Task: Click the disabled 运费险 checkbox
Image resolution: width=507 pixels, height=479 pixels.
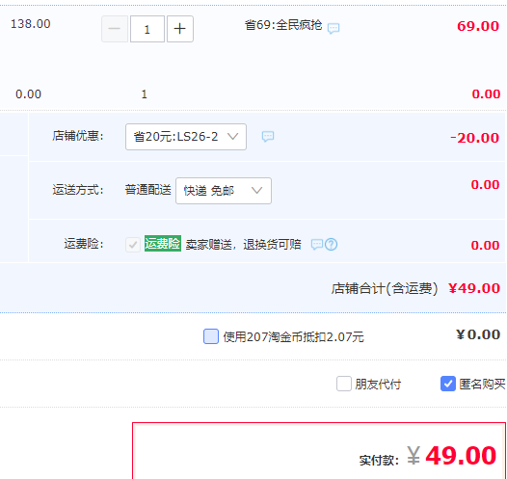Action: click(133, 245)
